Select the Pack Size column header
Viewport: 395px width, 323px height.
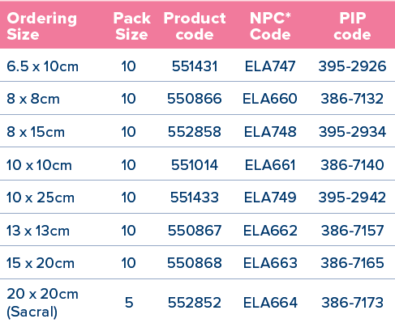(131, 26)
